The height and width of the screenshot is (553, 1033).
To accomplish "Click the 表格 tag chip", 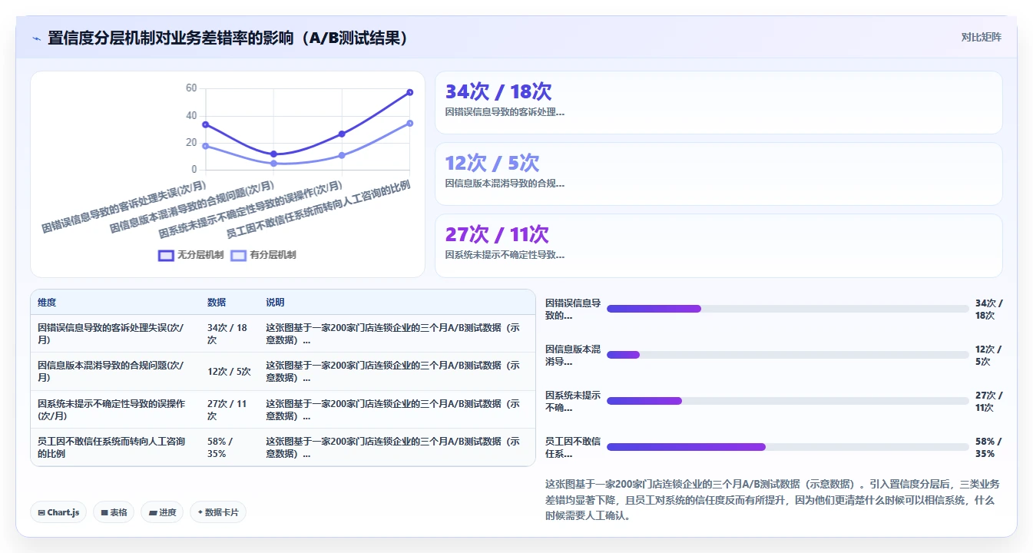I will click(114, 512).
